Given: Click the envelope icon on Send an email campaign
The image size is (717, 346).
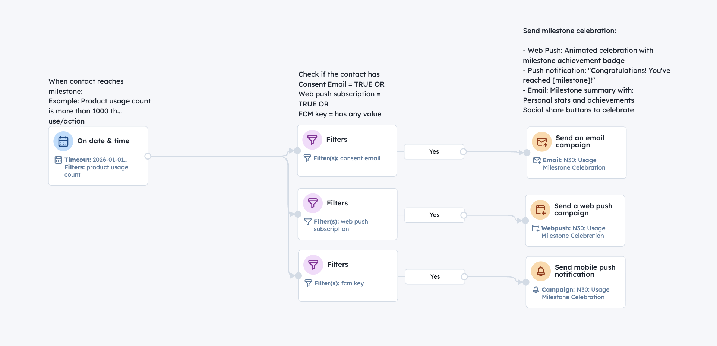Looking at the screenshot, I should pyautogui.click(x=541, y=142).
